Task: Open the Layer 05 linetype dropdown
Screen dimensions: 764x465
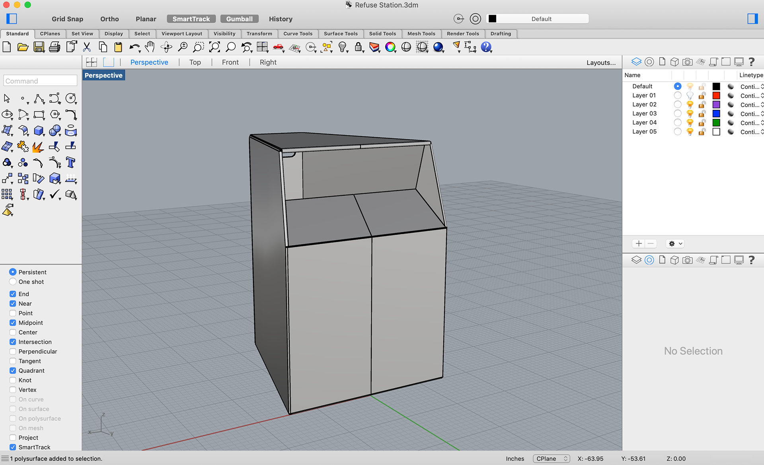Action: [x=752, y=132]
